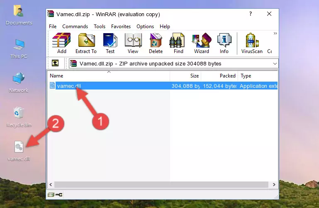Screen dimensions: 319x208
Task: Open Extract To from the toolbar
Action: (x=86, y=43)
